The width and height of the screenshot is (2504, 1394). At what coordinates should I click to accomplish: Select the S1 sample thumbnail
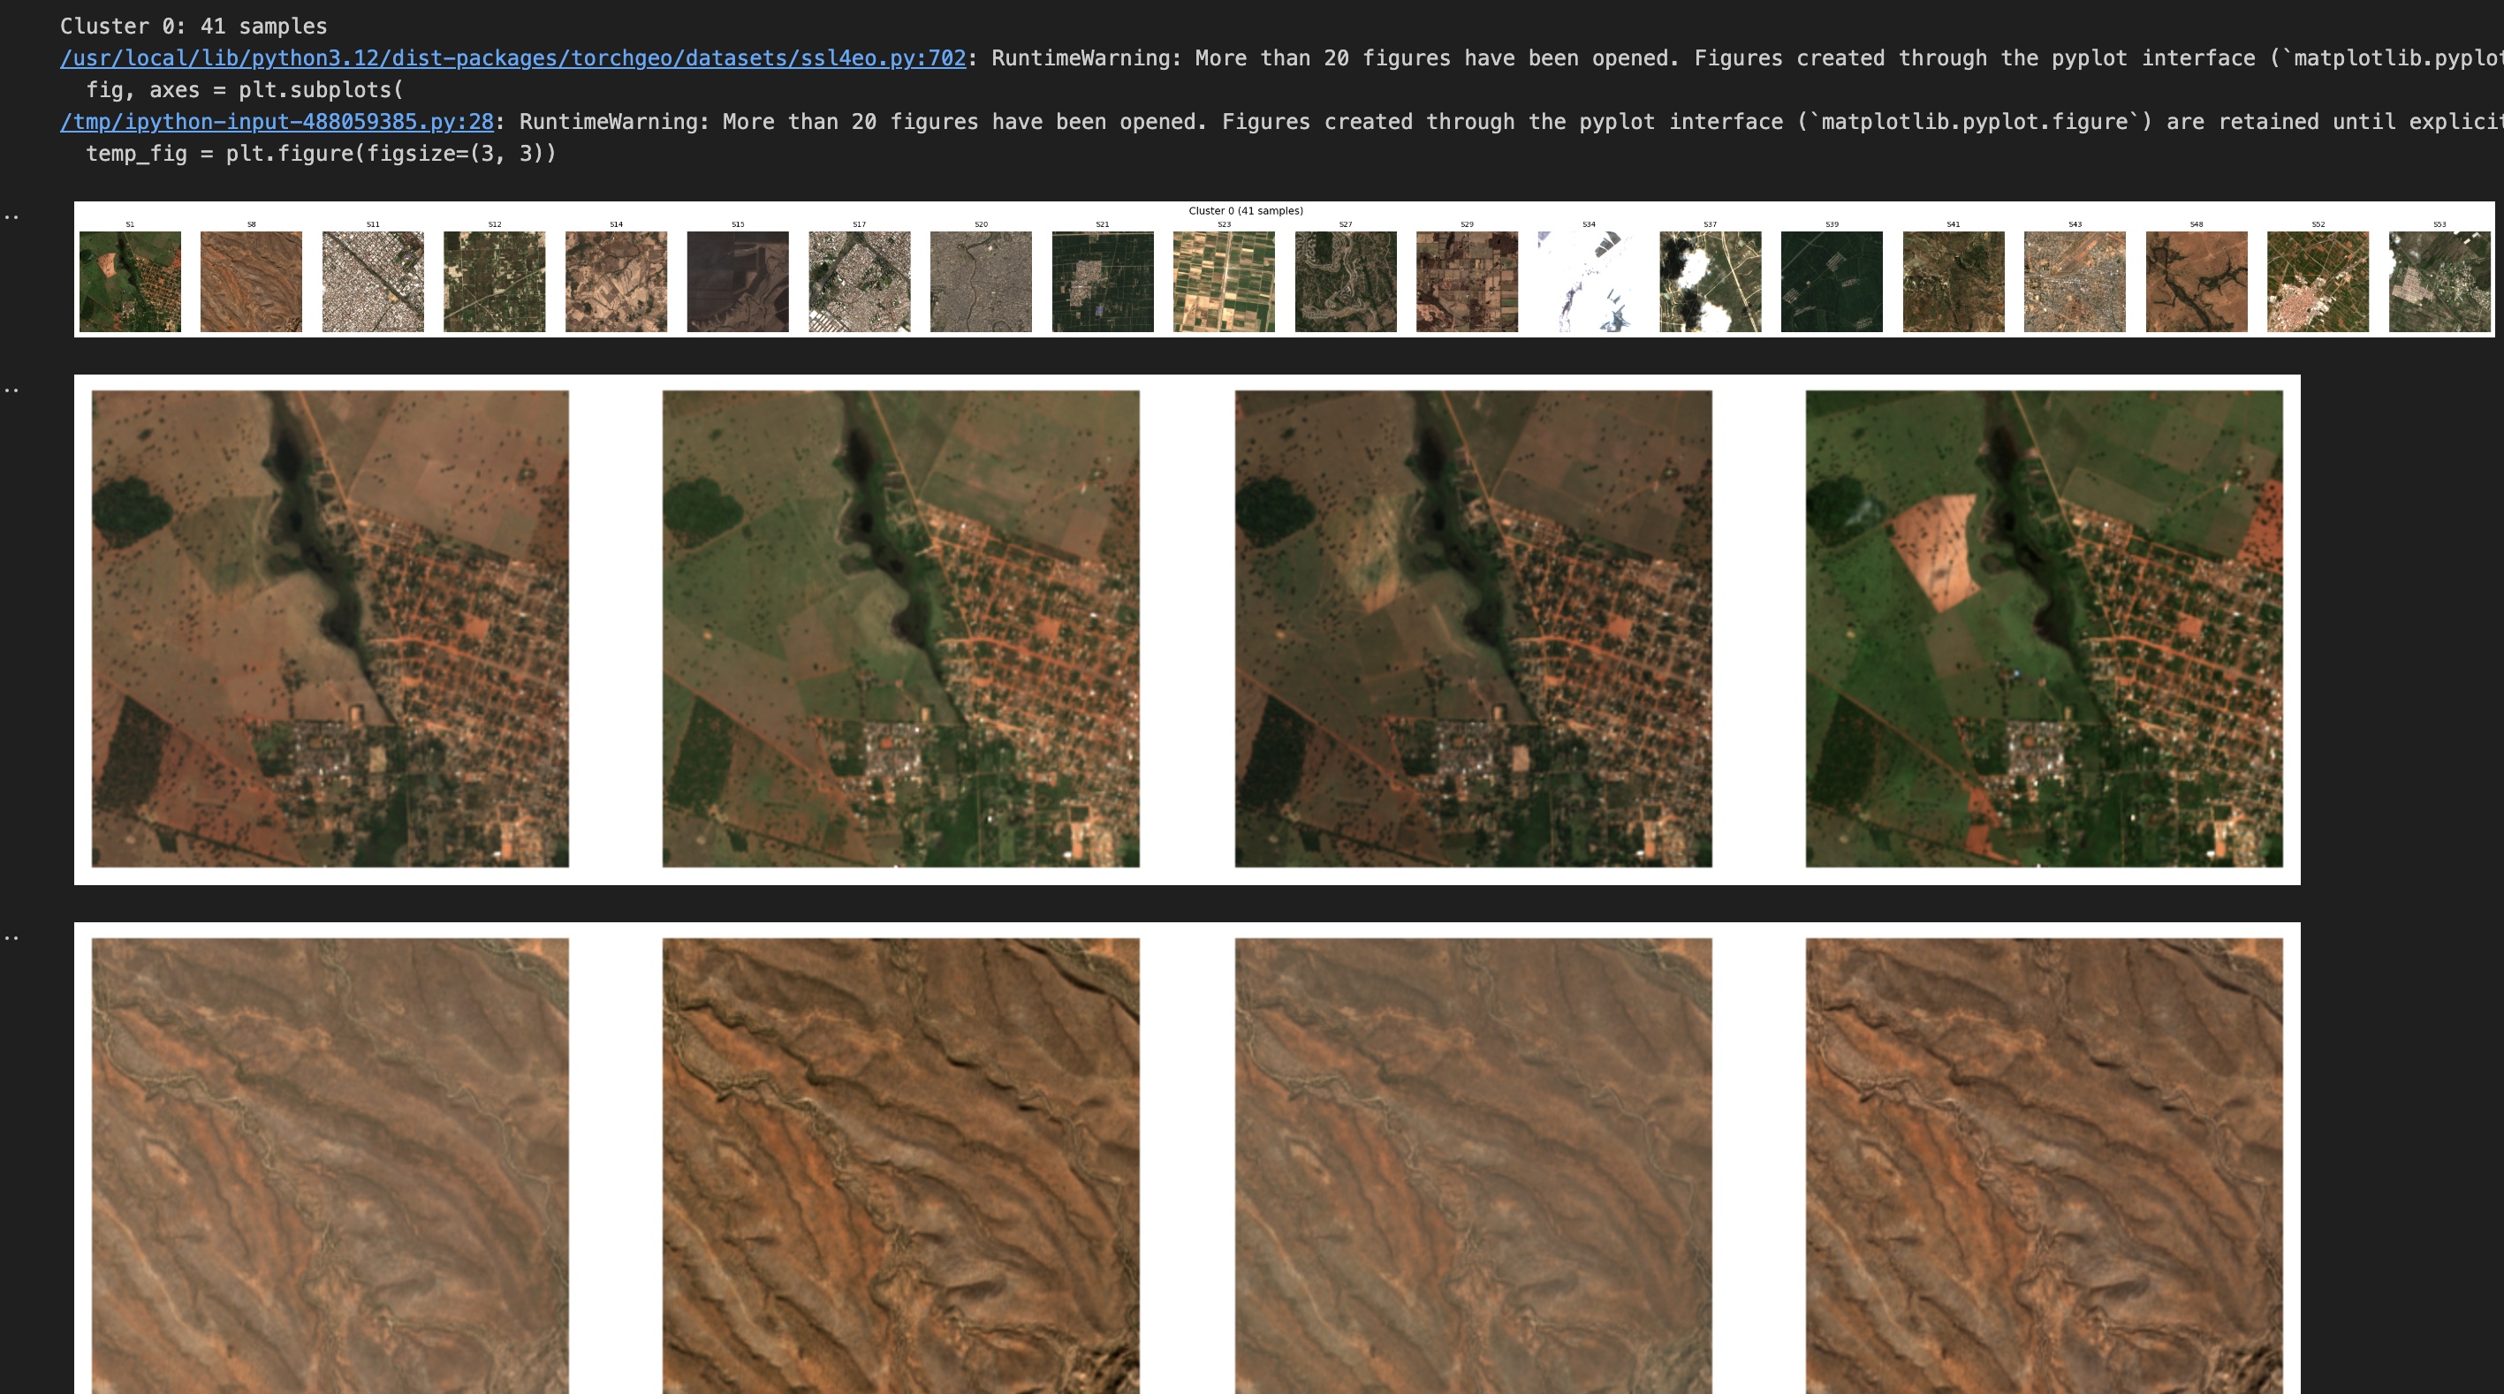[130, 282]
